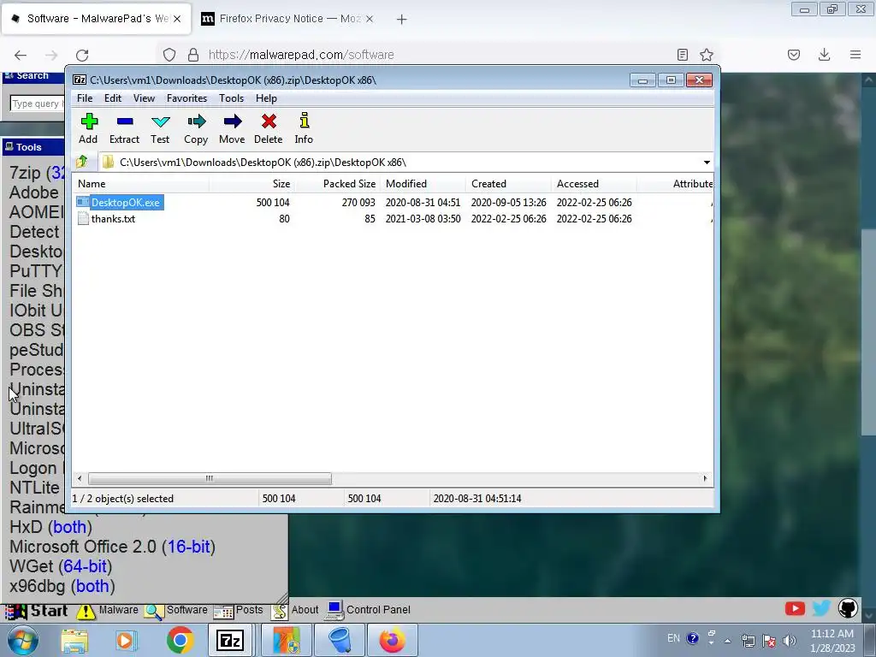Image resolution: width=876 pixels, height=657 pixels.
Task: Sort by the Size column header
Action: 252,184
